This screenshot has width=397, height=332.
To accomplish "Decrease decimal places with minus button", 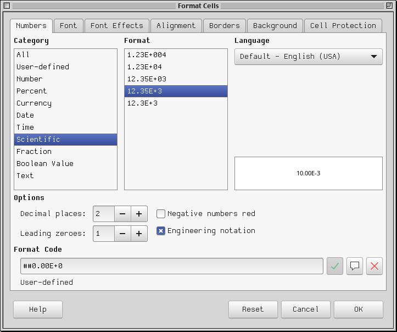I will pyautogui.click(x=122, y=214).
